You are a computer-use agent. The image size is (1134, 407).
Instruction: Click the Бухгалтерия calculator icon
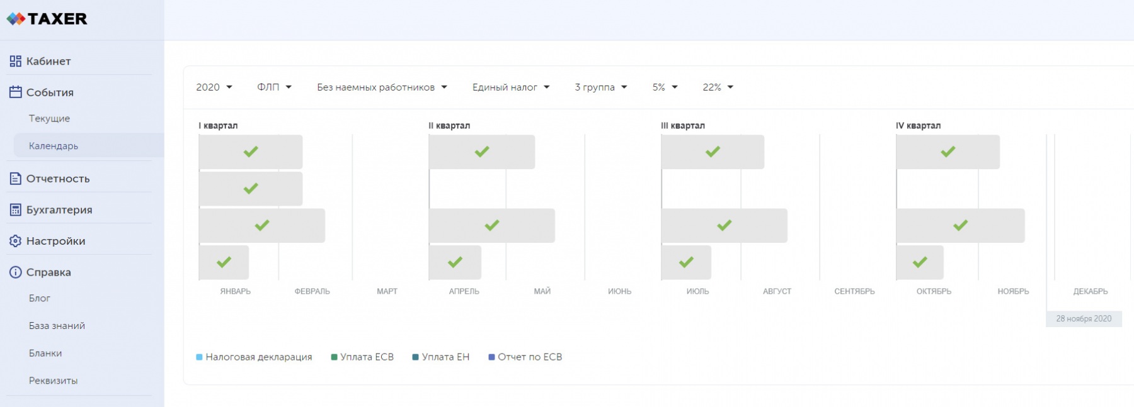click(x=15, y=210)
